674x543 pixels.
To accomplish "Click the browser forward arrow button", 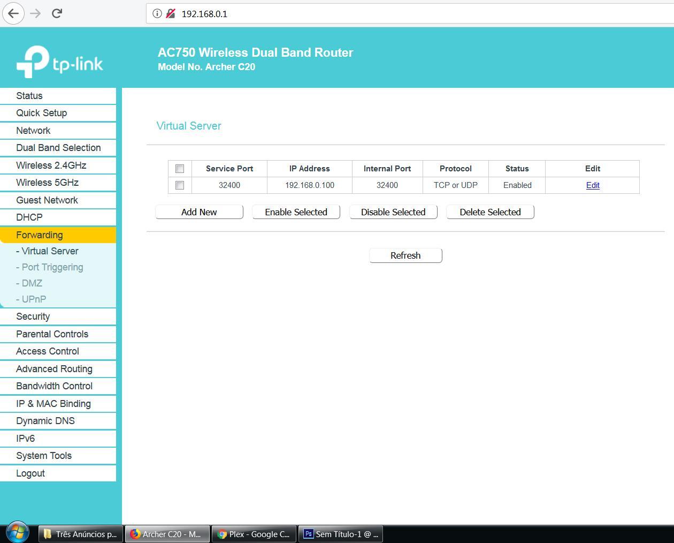I will click(35, 13).
